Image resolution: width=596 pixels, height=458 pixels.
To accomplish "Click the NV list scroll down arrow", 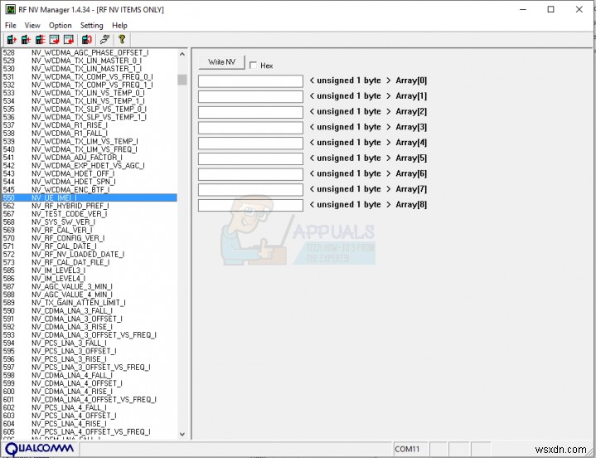I will tap(182, 434).
